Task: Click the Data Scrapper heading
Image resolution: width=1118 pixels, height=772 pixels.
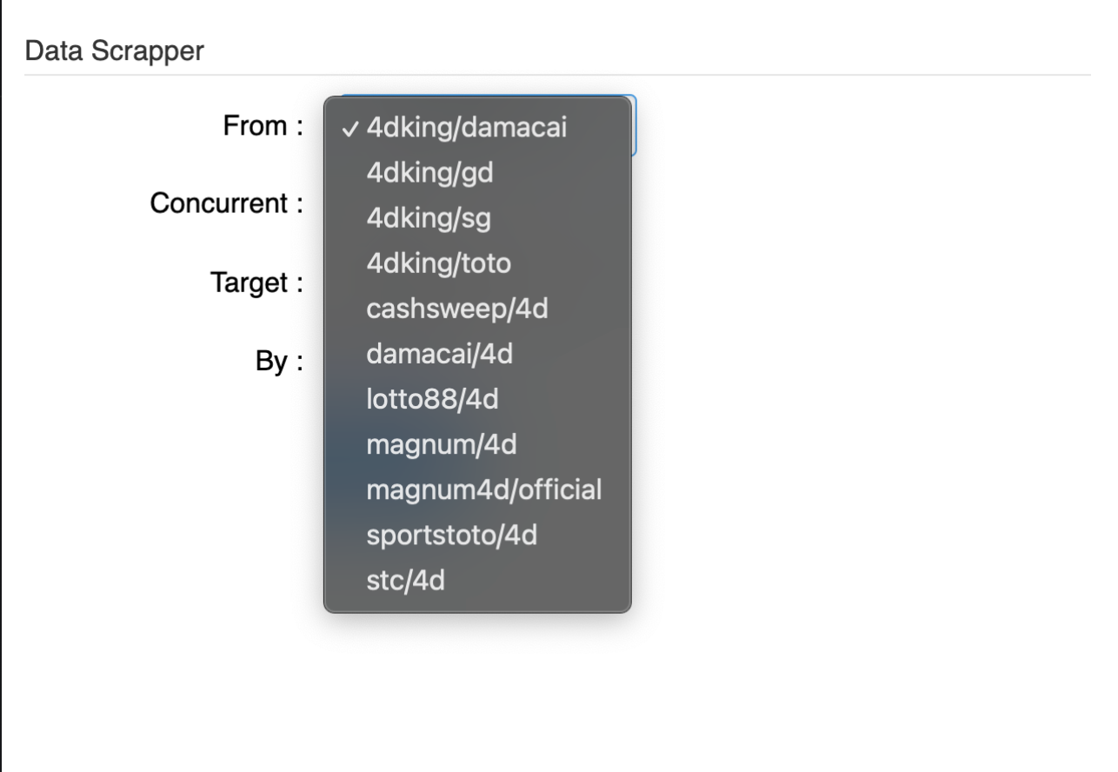Action: [114, 51]
